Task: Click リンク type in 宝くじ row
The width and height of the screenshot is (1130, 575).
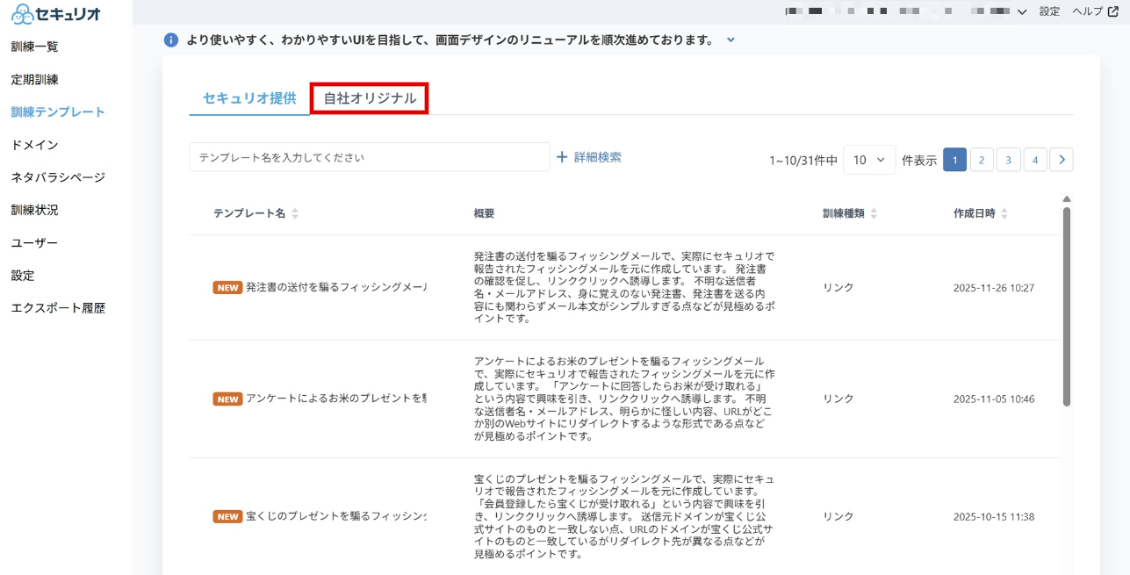Action: tap(839, 516)
